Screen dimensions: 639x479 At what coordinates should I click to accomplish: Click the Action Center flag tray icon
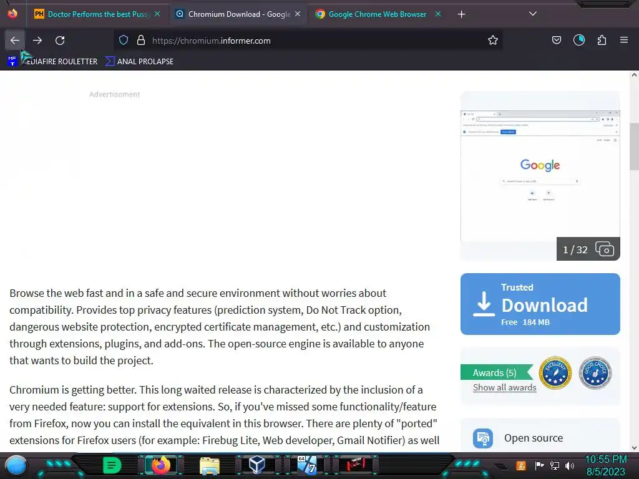pos(539,465)
